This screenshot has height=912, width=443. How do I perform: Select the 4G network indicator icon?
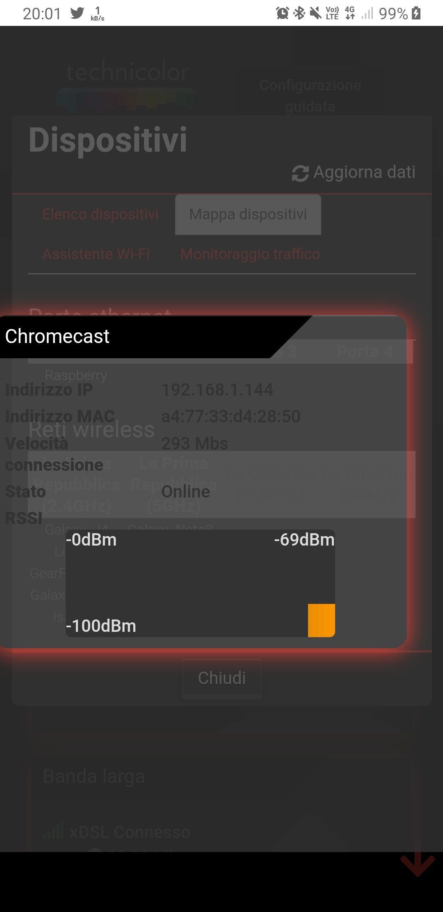350,13
